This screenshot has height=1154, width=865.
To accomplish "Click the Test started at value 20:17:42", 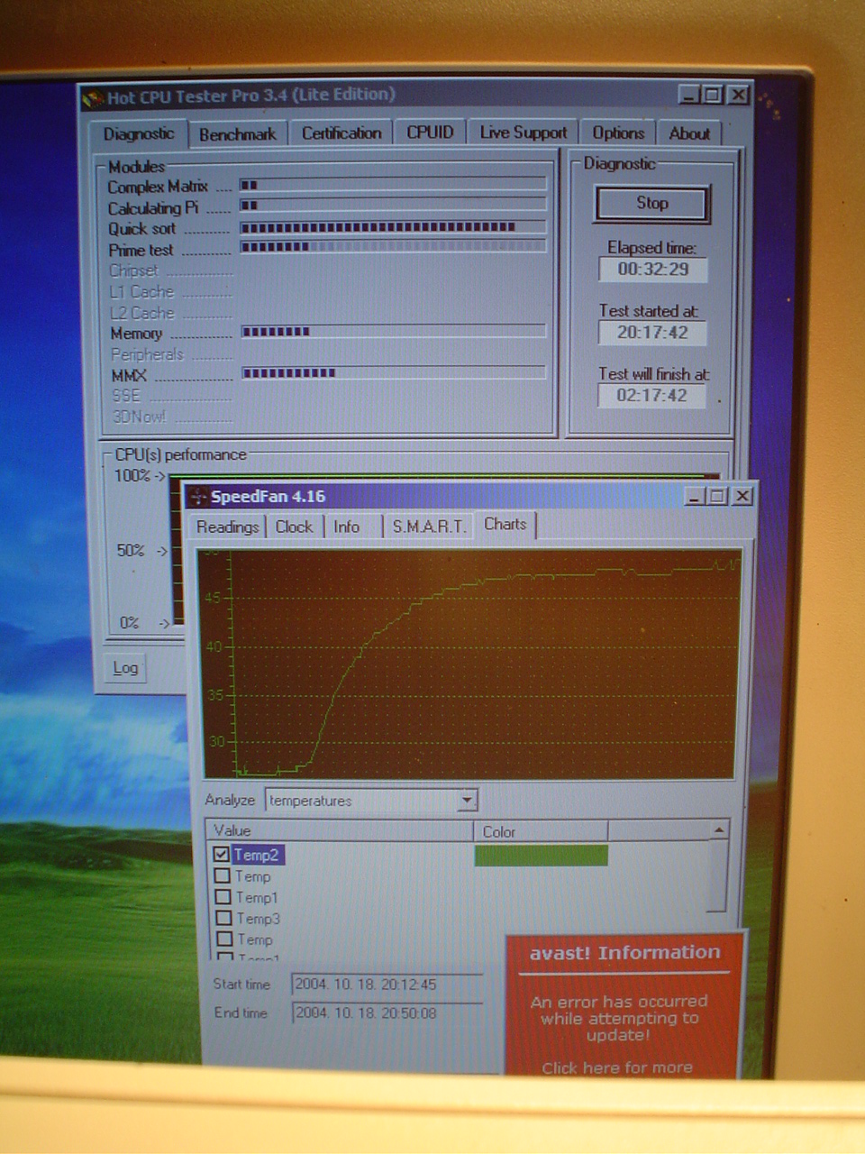I will coord(652,332).
